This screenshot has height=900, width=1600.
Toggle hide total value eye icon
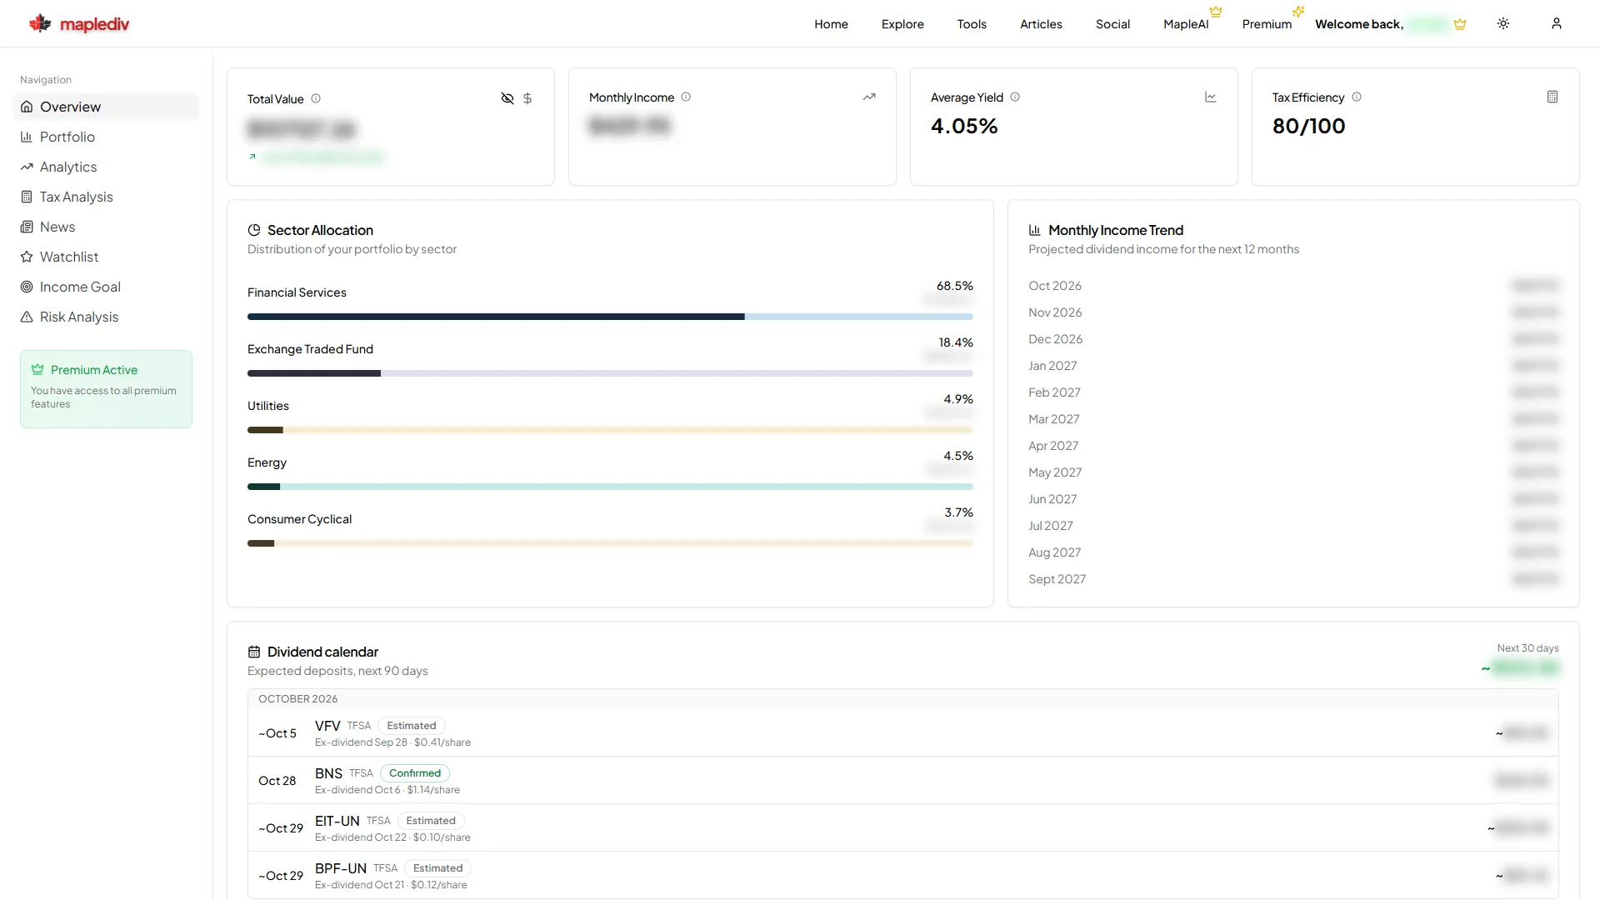(x=507, y=98)
